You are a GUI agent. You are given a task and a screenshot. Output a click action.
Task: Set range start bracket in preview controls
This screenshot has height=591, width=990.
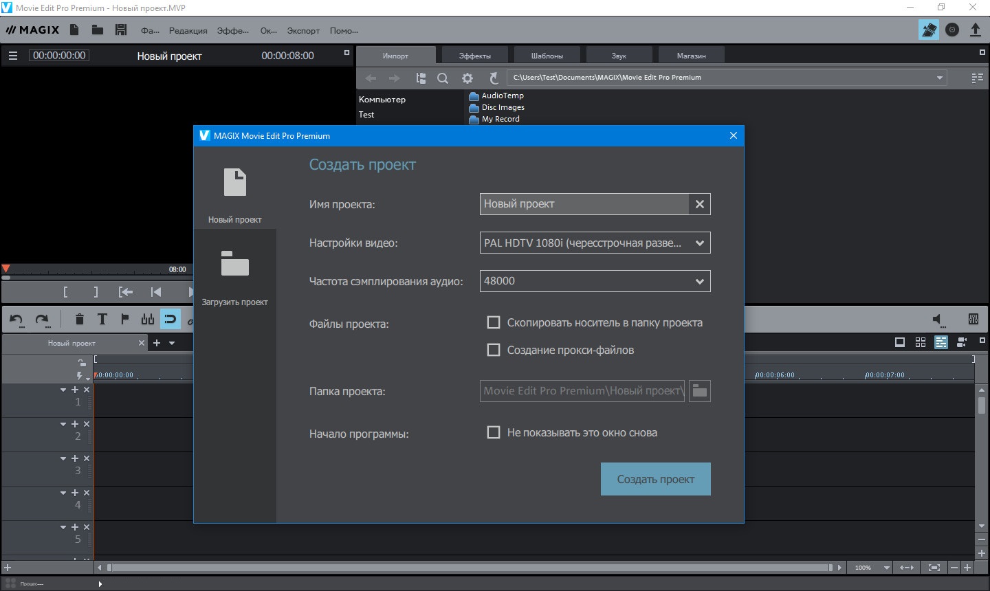click(65, 292)
